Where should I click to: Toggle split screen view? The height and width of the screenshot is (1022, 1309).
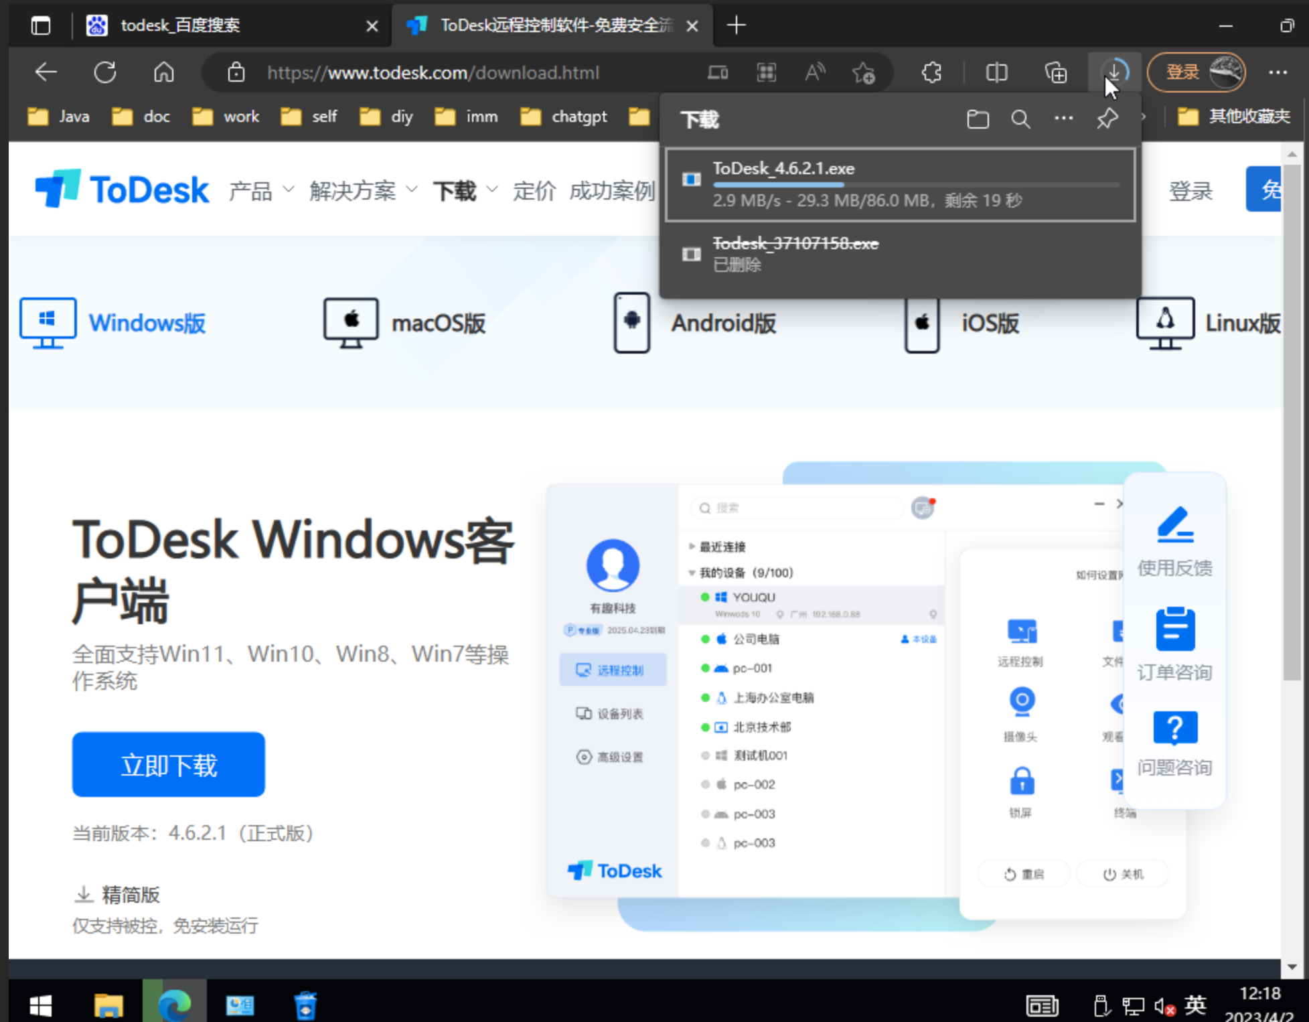[996, 72]
